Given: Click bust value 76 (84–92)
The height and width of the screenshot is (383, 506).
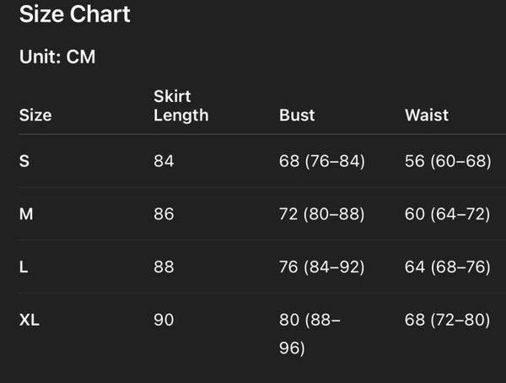Looking at the screenshot, I should pyautogui.click(x=322, y=267).
